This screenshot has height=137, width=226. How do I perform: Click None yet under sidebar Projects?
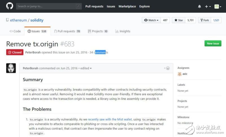tap(183, 107)
